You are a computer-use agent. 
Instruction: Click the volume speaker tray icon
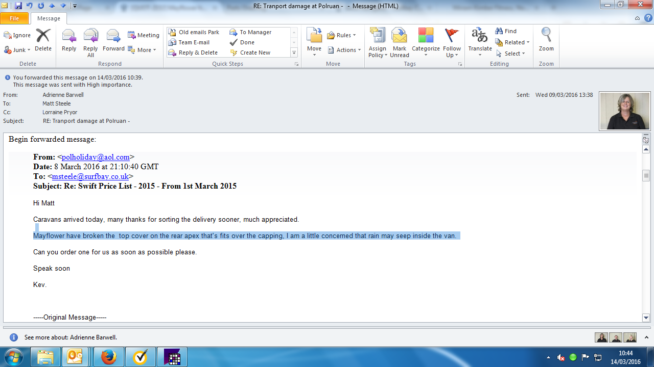point(560,357)
